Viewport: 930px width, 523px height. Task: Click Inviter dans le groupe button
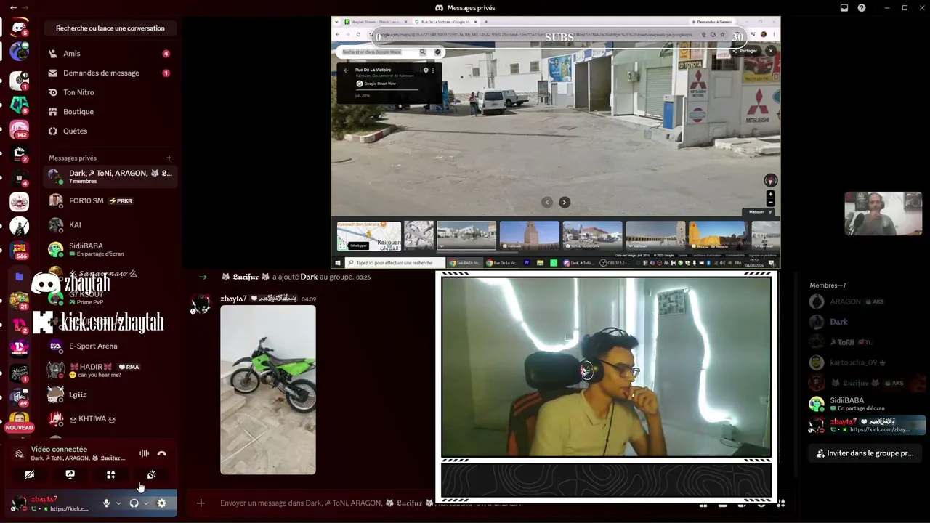(863, 453)
